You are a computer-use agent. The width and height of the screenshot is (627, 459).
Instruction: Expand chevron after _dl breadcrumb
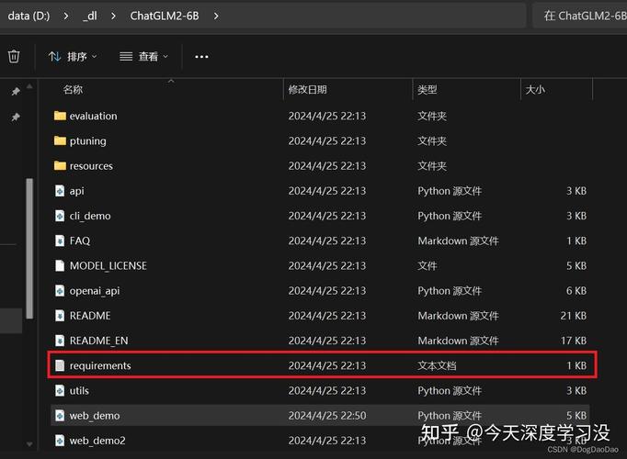coord(114,16)
